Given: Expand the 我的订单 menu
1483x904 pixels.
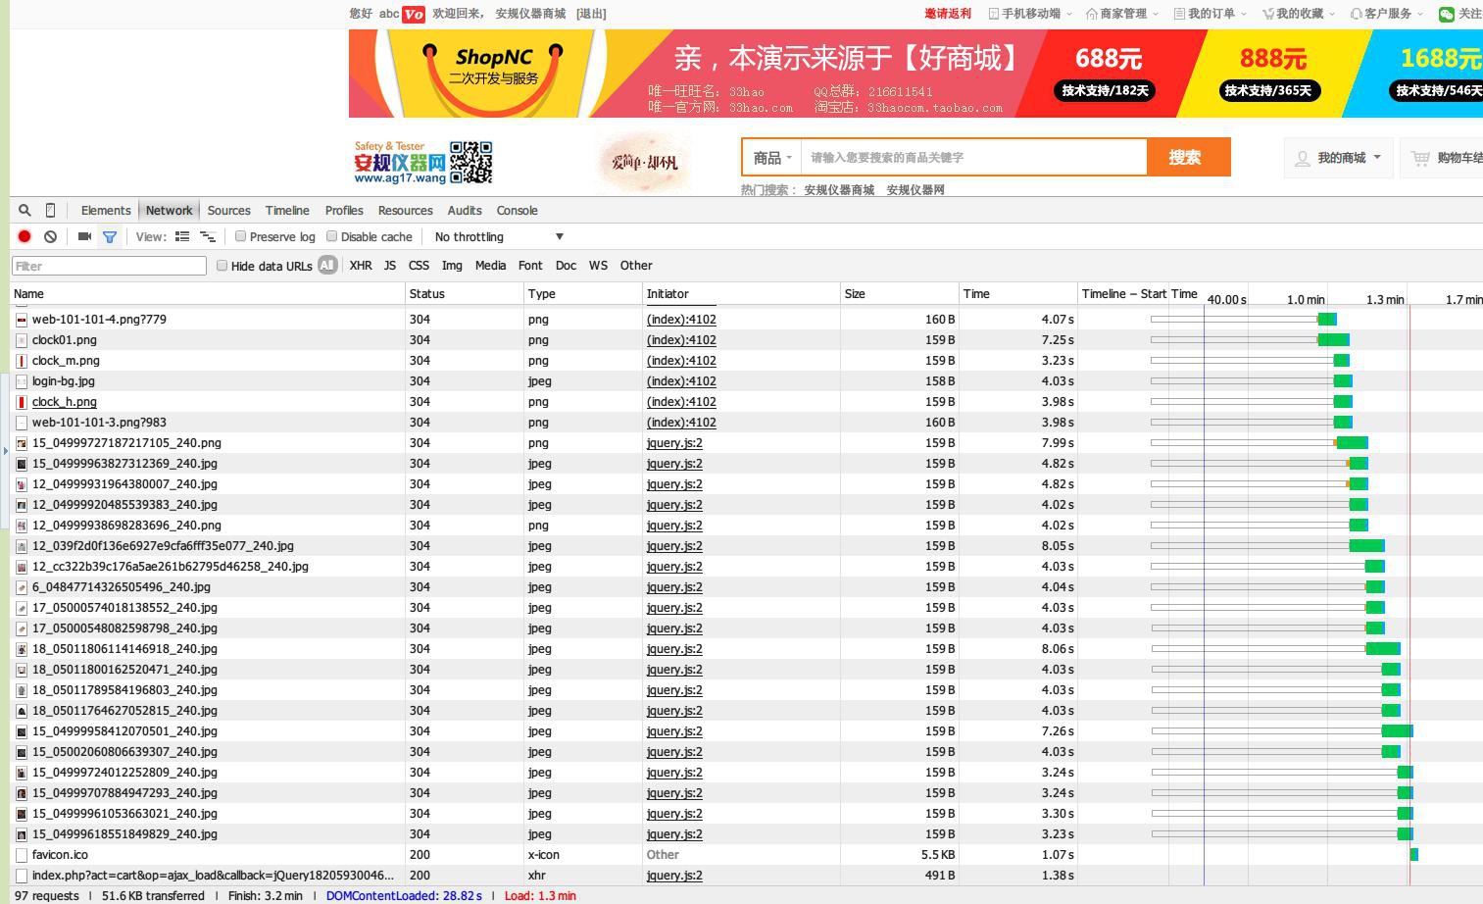Looking at the screenshot, I should coord(1211,14).
